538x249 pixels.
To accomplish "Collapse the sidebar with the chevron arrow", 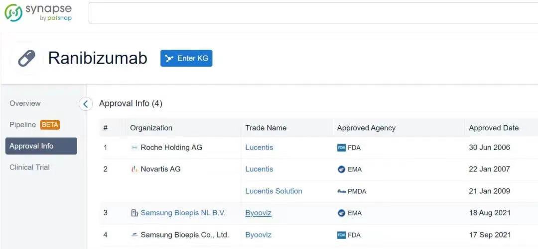I will [x=86, y=104].
